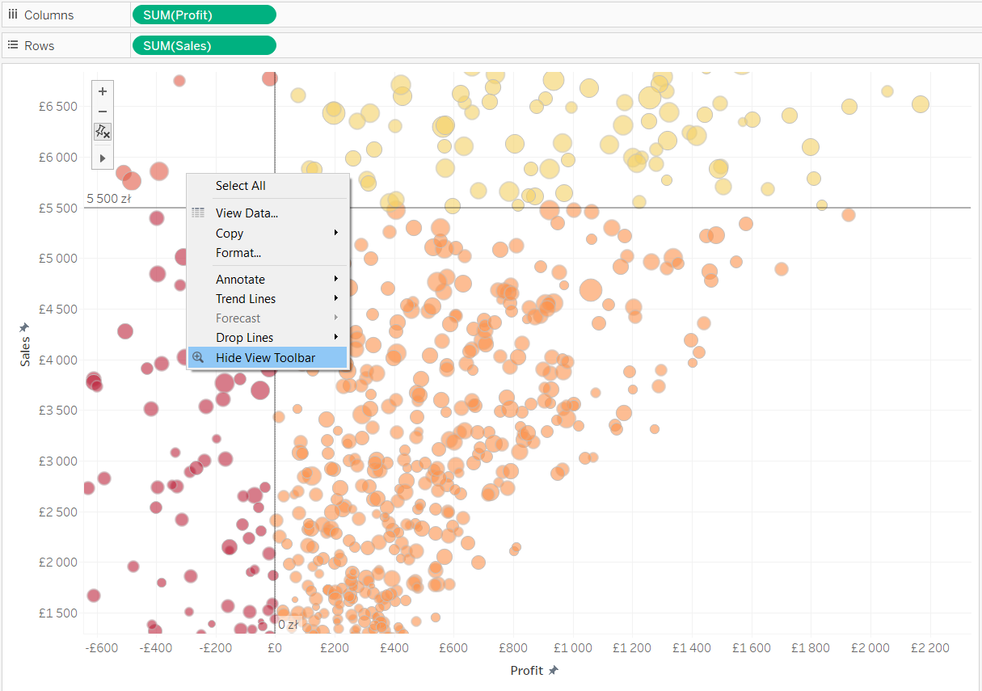
Task: Expand the Trend Lines submenu arrow
Action: coord(336,299)
